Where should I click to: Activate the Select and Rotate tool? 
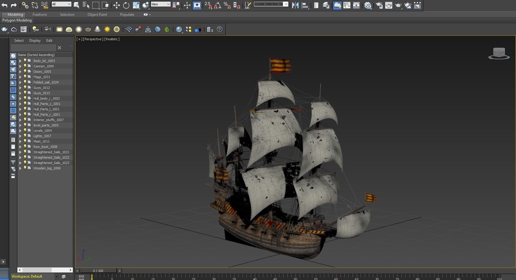tap(126, 5)
